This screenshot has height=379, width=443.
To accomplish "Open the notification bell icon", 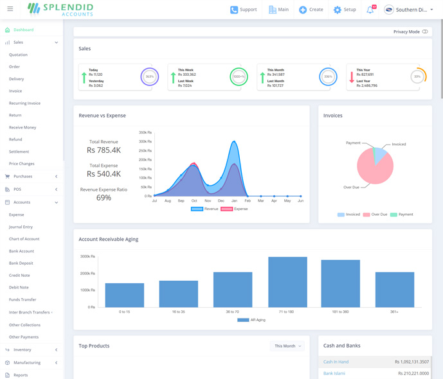I will point(370,10).
